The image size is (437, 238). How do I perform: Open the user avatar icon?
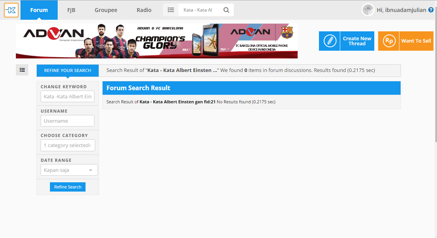tap(368, 10)
